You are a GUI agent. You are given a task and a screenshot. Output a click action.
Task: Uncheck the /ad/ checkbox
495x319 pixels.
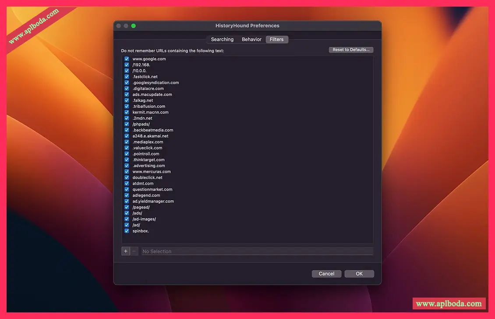[x=127, y=225]
